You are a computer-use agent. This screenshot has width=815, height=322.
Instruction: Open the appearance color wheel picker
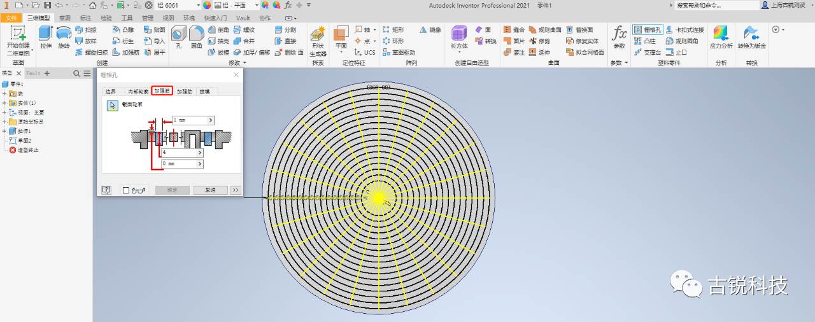(206, 5)
